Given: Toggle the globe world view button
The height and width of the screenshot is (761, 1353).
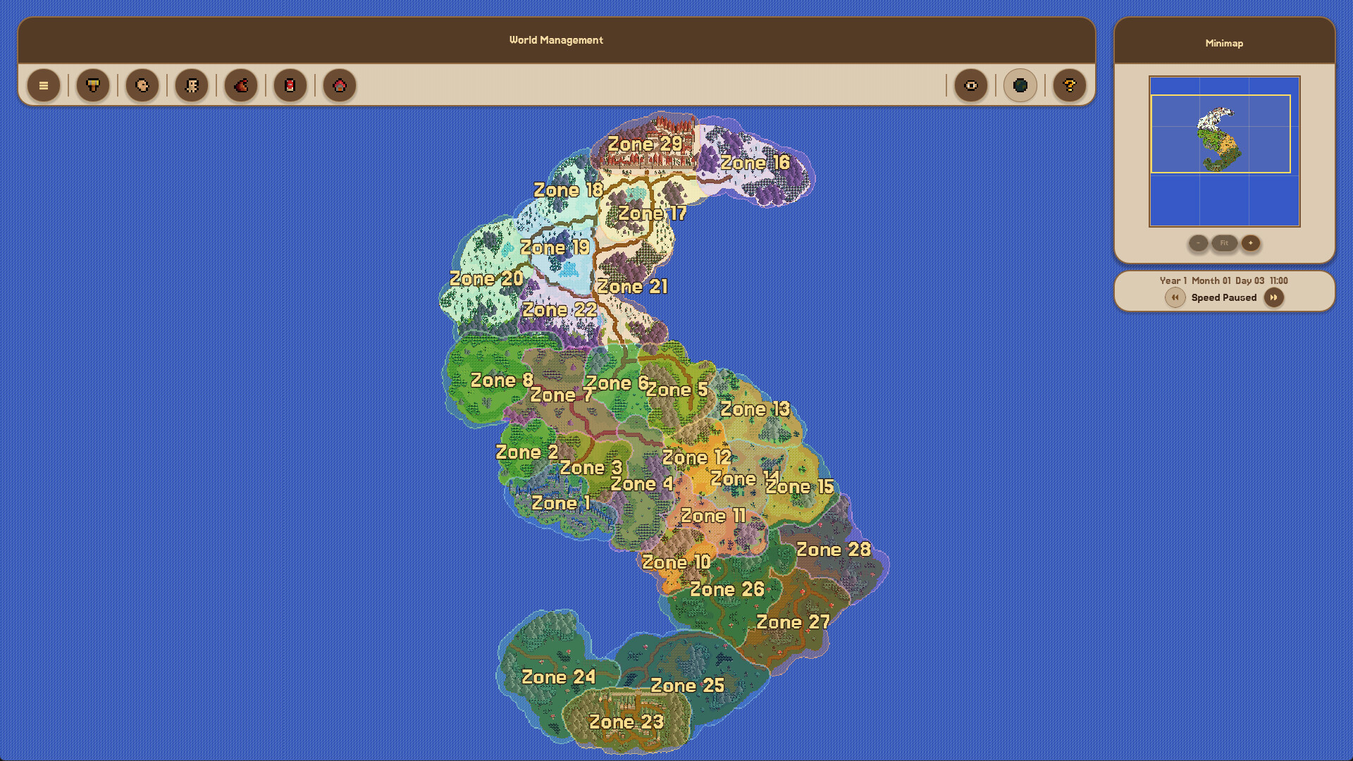Looking at the screenshot, I should pos(1020,86).
